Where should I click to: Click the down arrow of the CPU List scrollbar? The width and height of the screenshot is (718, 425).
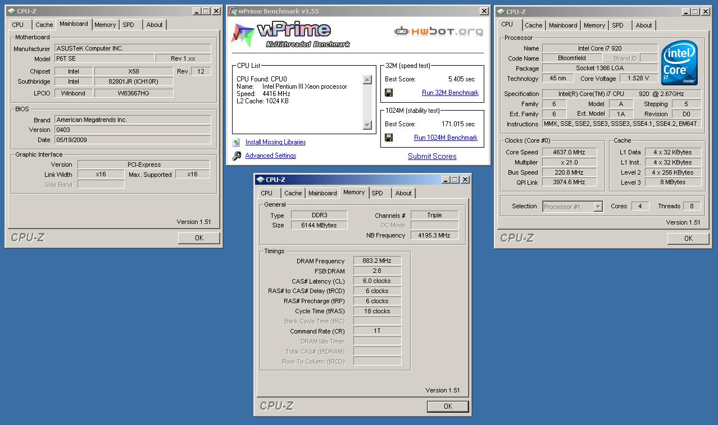point(367,125)
